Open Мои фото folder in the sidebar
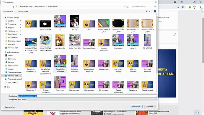Image resolution: width=204 pixels, height=115 pixels. [x=11, y=44]
